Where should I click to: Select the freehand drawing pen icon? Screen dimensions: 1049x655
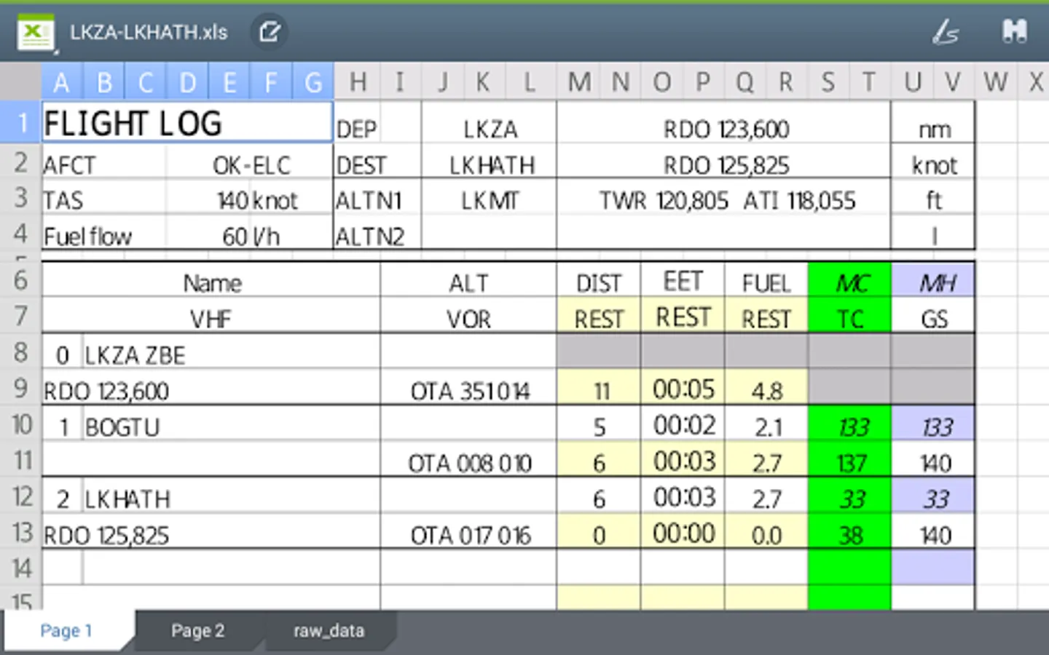pyautogui.click(x=946, y=32)
